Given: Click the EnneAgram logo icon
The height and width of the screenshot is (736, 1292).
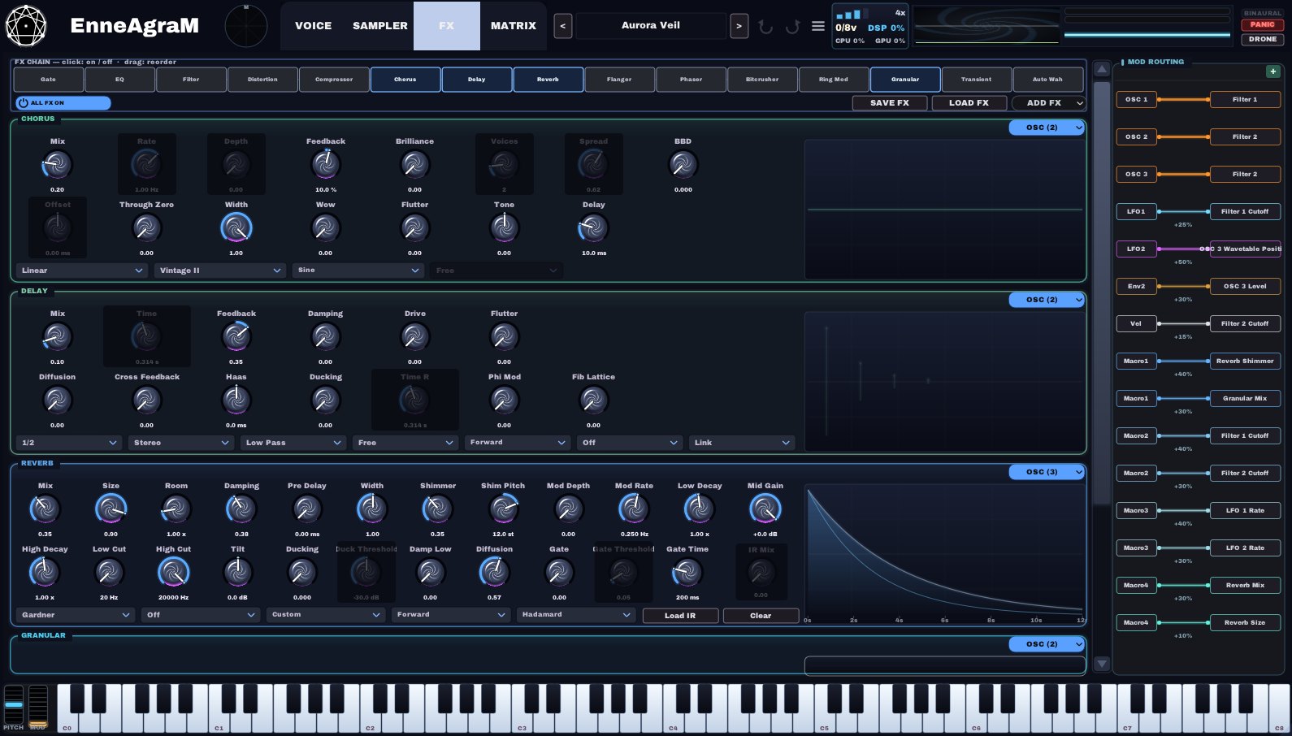Looking at the screenshot, I should [26, 25].
